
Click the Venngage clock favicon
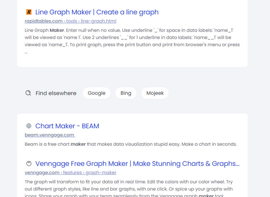click(29, 163)
